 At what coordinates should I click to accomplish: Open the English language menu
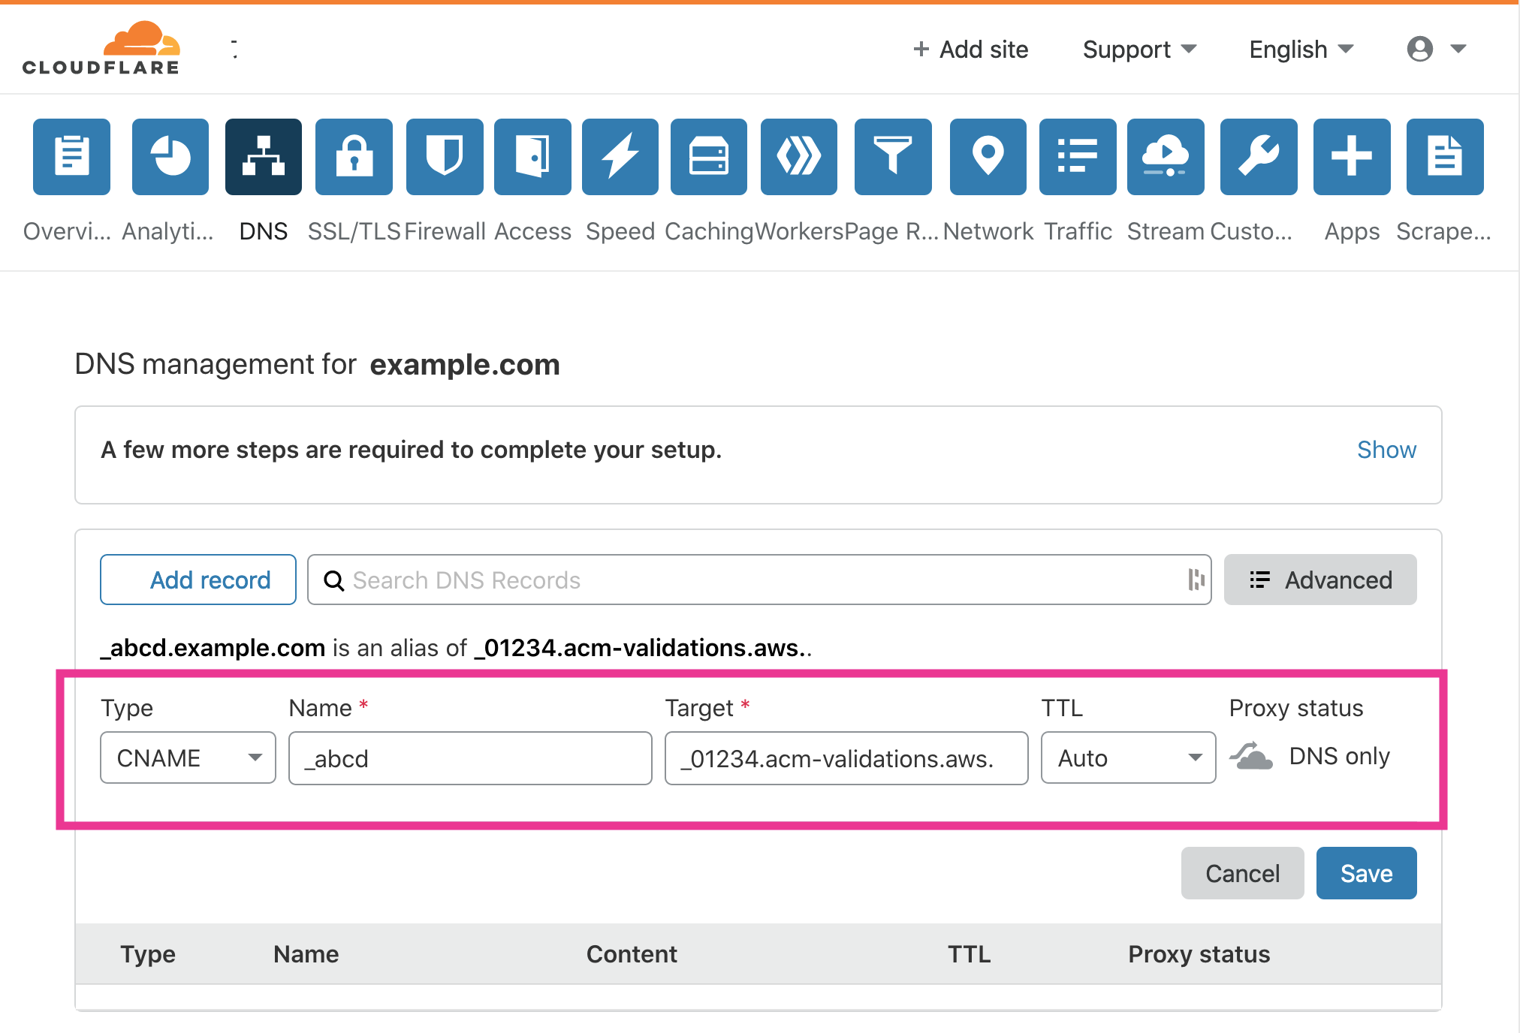coord(1301,50)
